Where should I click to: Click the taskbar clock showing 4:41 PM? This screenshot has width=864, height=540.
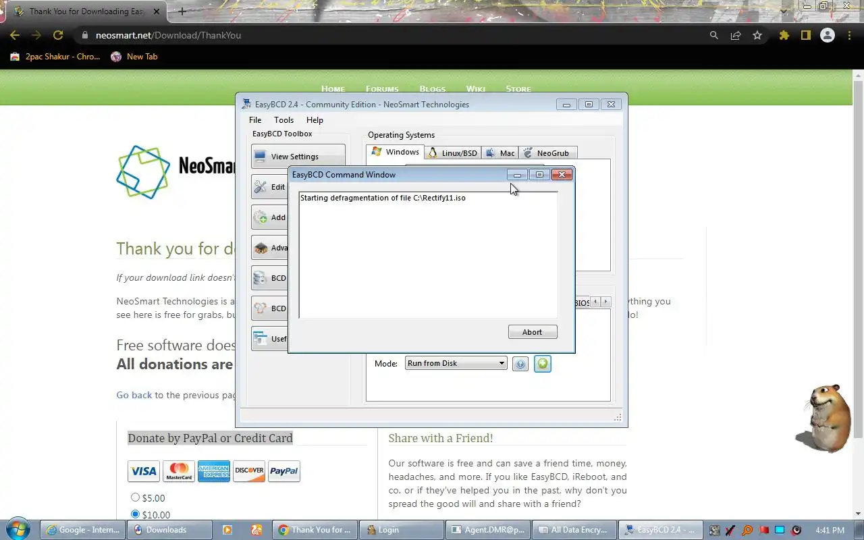(830, 530)
